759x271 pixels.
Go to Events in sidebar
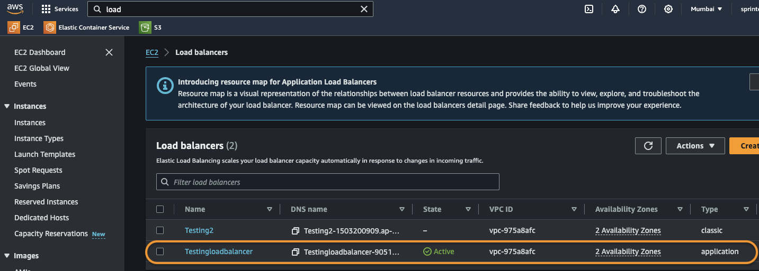[x=25, y=84]
